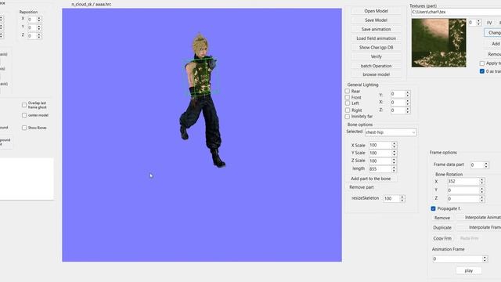Click the Z Scale input field
The image size is (501, 282).
coord(380,161)
